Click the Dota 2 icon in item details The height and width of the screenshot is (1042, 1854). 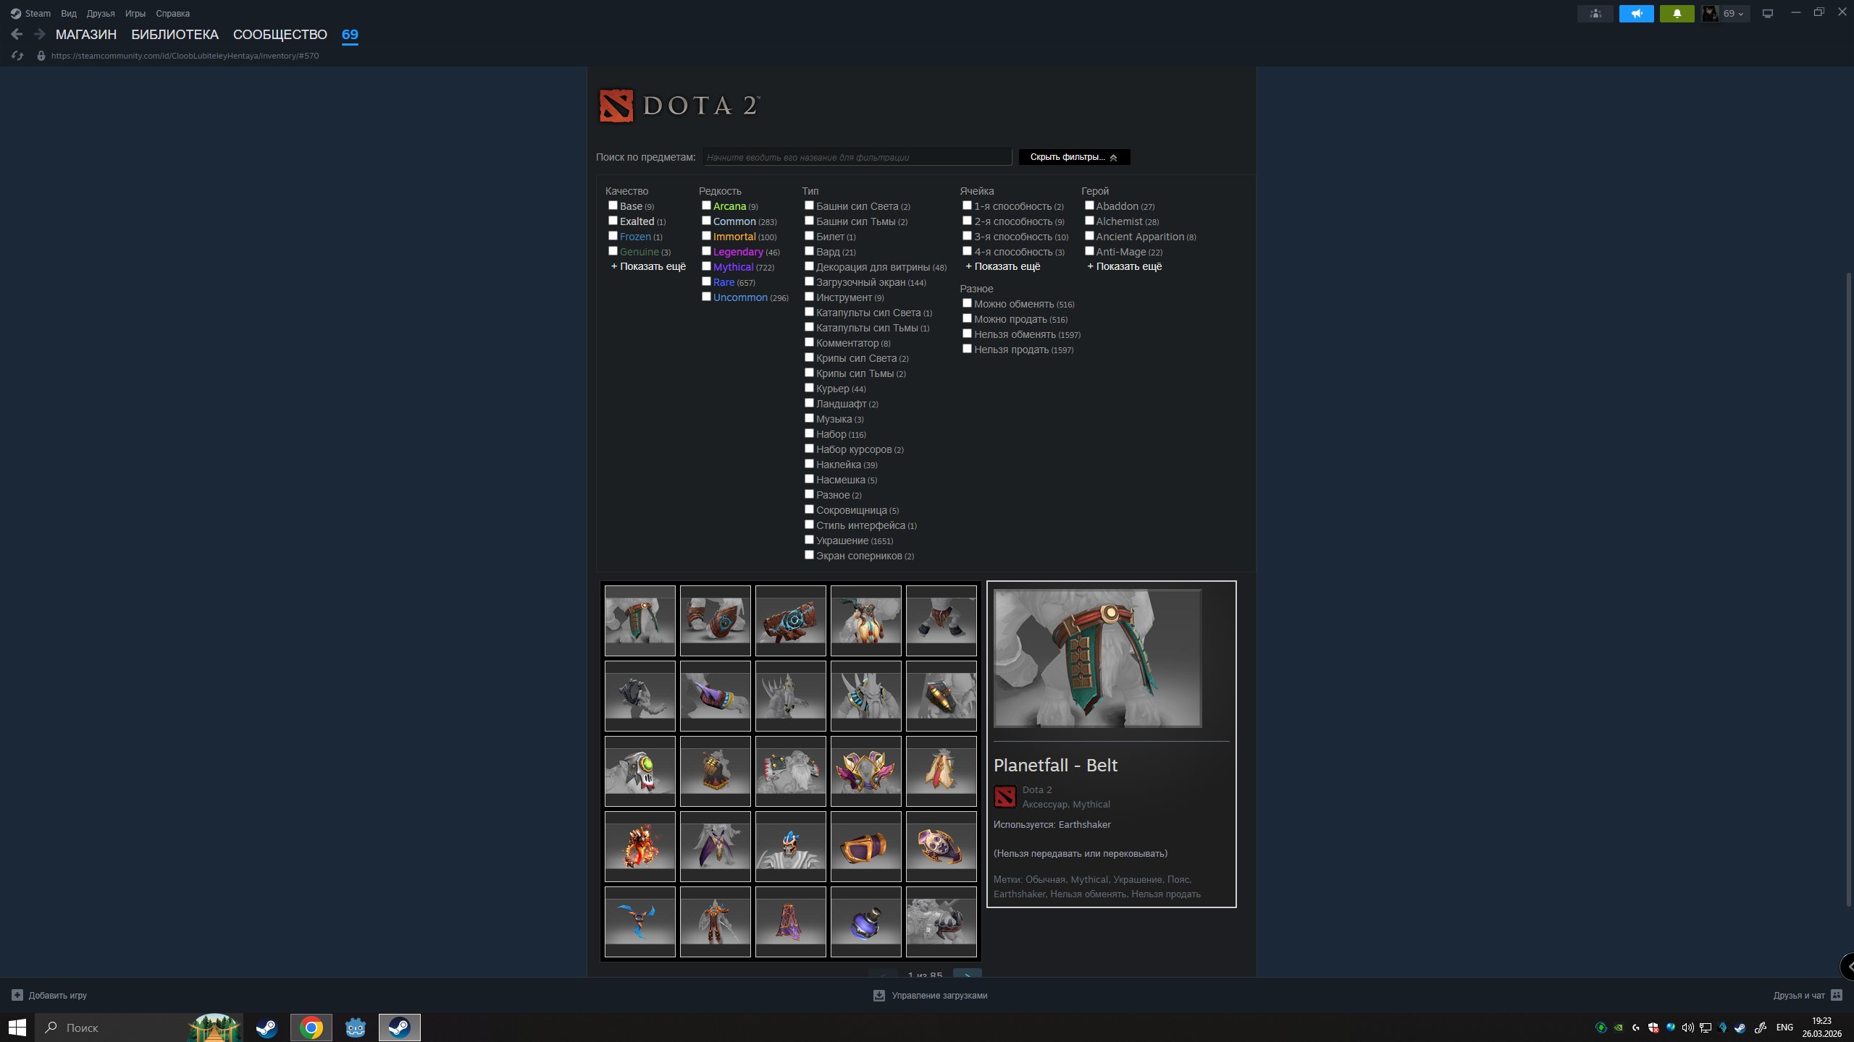click(x=1004, y=797)
